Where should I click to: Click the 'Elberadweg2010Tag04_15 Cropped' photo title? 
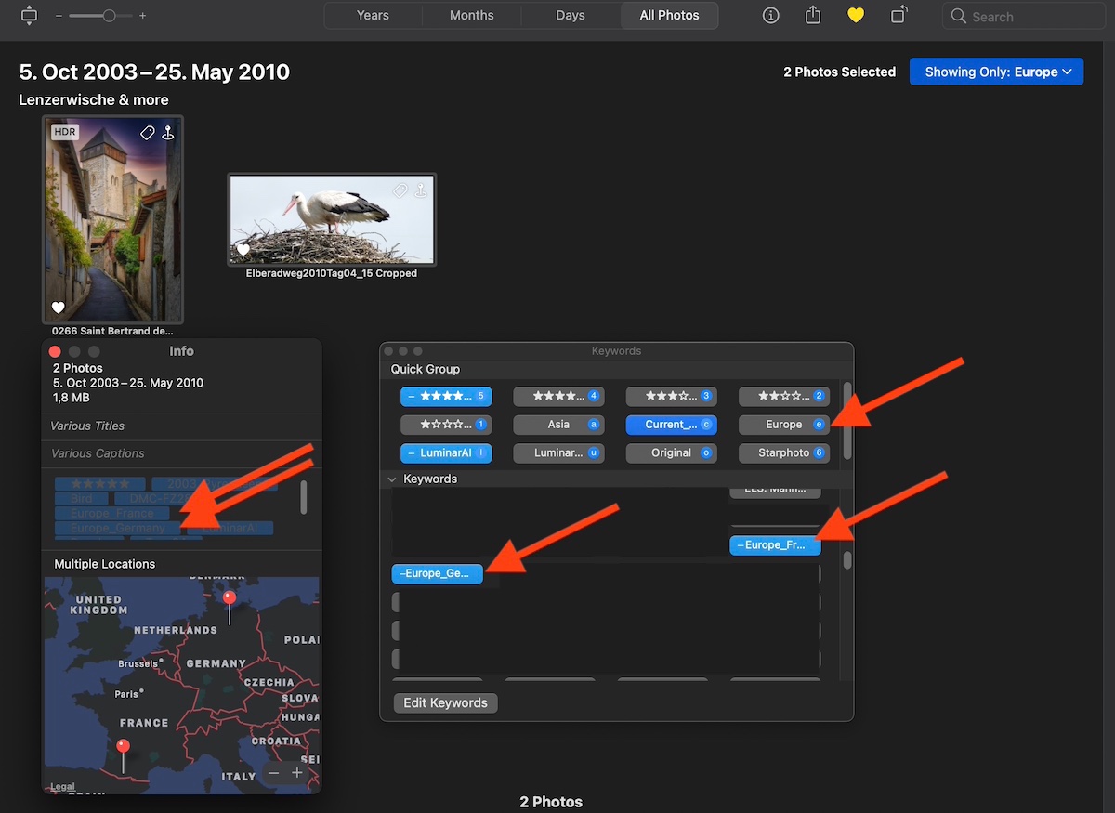(332, 273)
